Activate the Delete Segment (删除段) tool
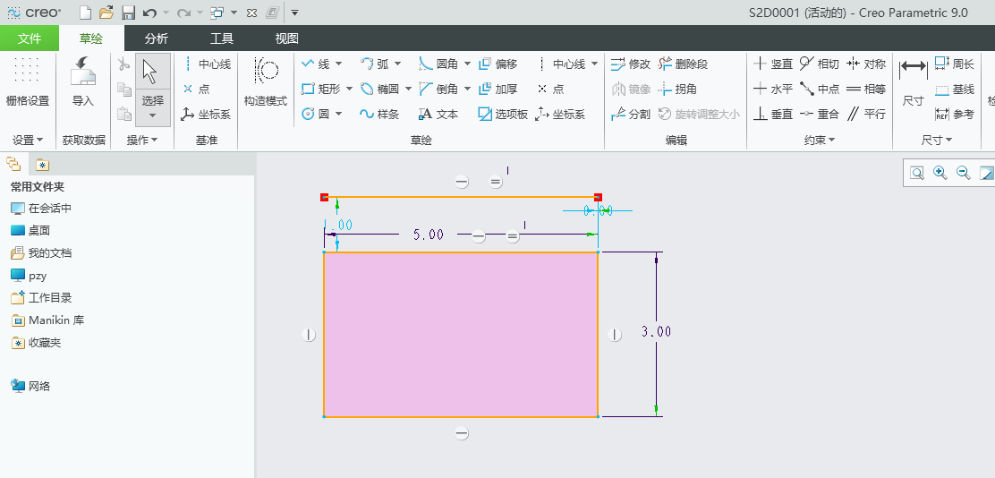Image resolution: width=995 pixels, height=478 pixels. click(684, 64)
